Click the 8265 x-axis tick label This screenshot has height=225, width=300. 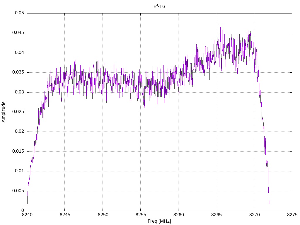[217, 215]
